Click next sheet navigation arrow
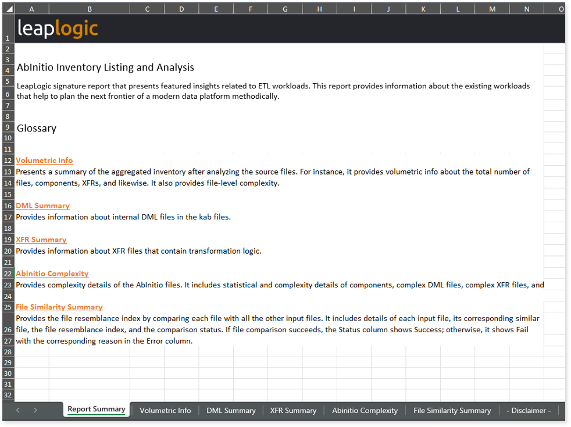 pyautogui.click(x=35, y=410)
